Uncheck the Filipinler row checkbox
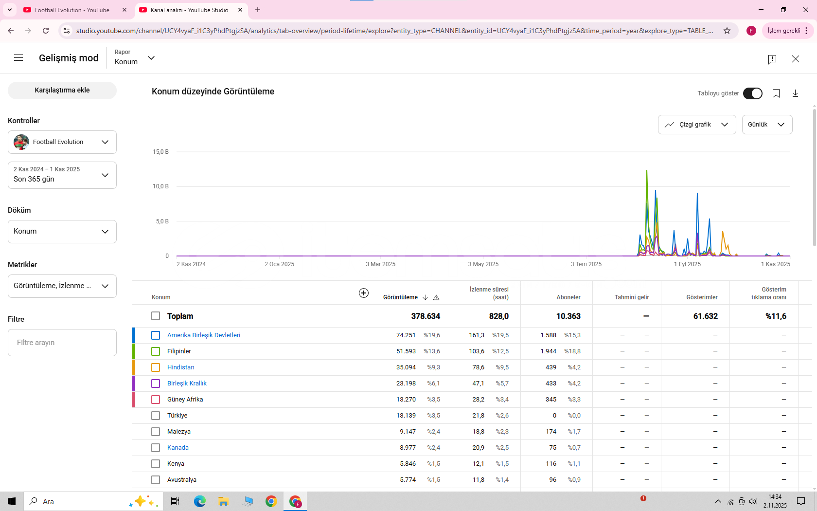817x511 pixels. pyautogui.click(x=156, y=351)
